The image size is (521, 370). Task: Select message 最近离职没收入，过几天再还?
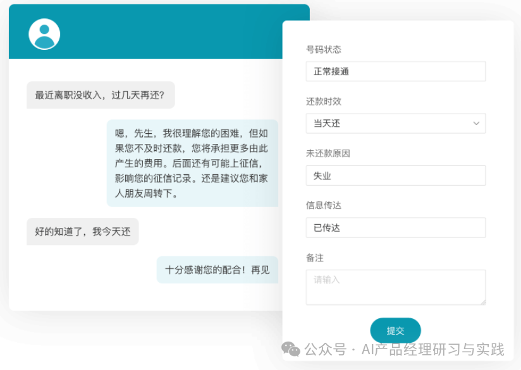(101, 95)
